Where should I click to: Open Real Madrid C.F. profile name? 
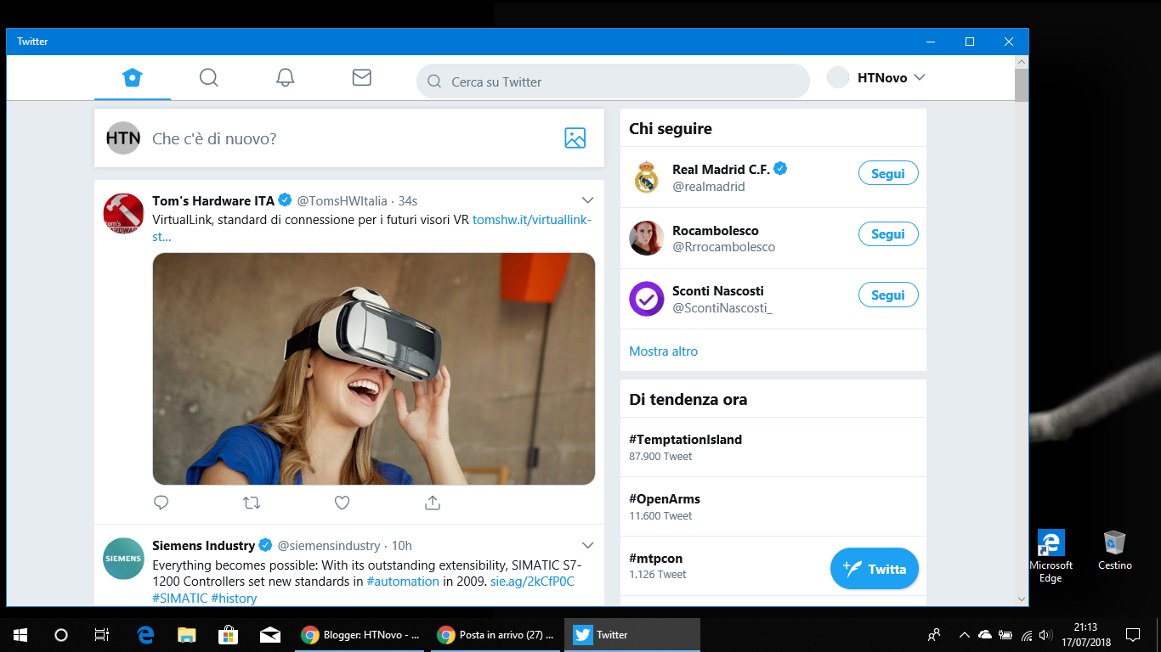[x=721, y=170]
